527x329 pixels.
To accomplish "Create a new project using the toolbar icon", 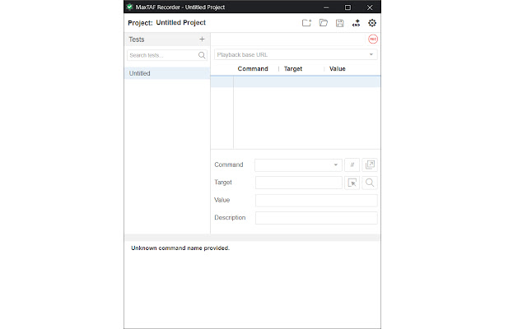I will (306, 23).
